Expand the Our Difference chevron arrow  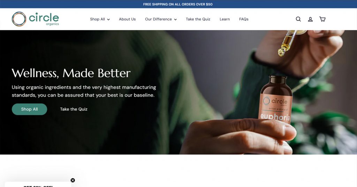175,19
